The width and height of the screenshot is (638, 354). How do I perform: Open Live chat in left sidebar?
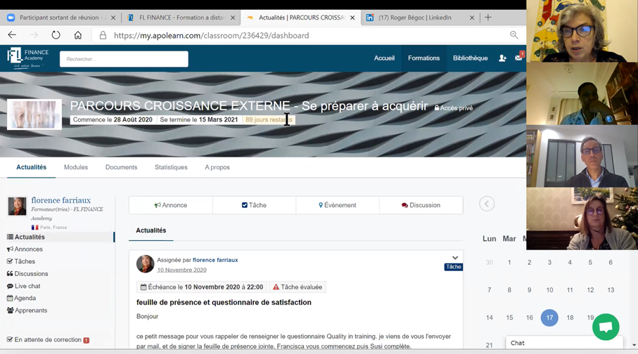click(24, 286)
